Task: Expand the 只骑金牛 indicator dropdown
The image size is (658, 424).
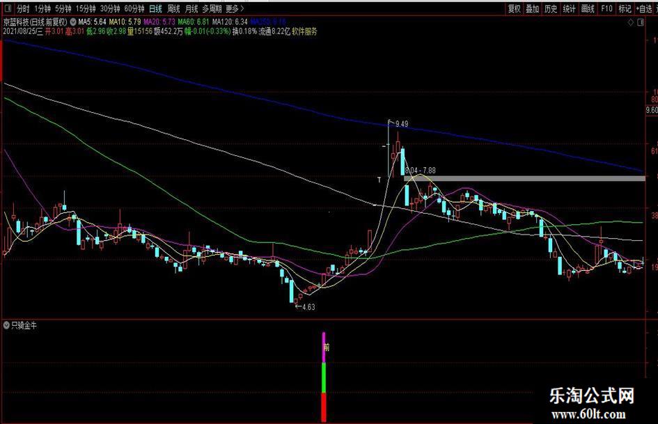Action: click(x=6, y=325)
